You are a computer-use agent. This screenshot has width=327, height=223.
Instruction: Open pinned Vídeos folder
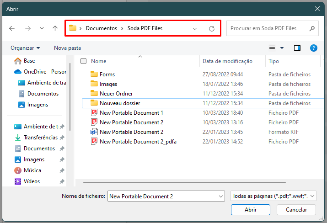(27, 181)
